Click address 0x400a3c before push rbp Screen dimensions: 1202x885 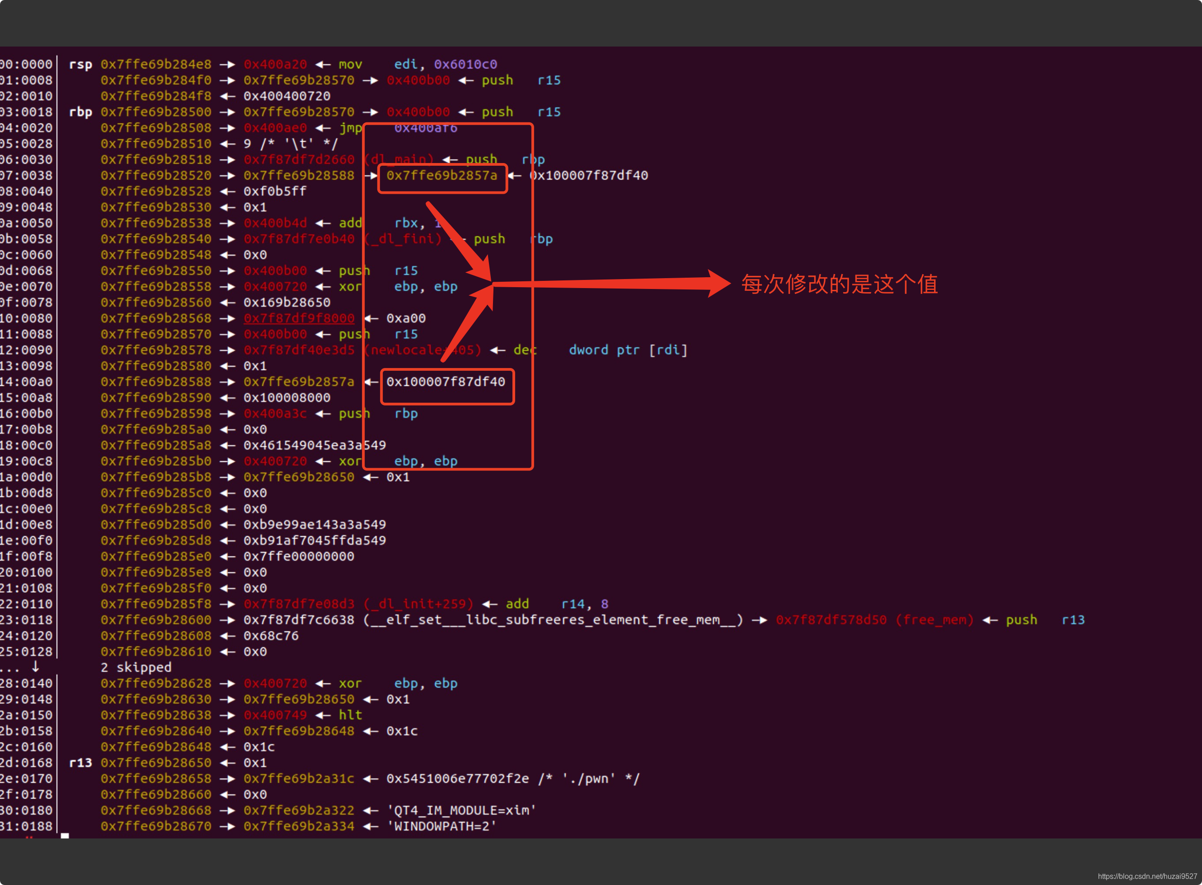pyautogui.click(x=275, y=414)
